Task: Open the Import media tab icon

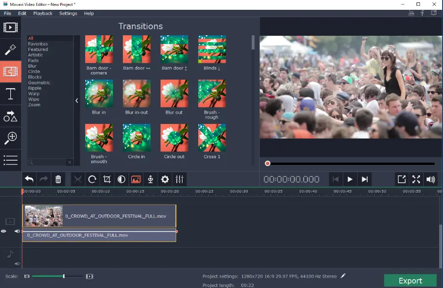Action: [10, 27]
